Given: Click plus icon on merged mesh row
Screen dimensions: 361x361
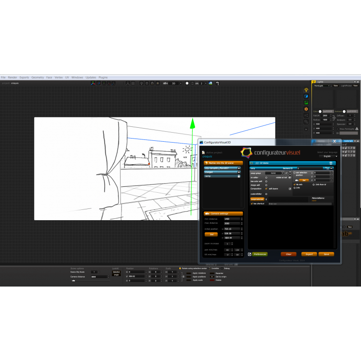Looking at the screenshot, I should pyautogui.click(x=239, y=172).
